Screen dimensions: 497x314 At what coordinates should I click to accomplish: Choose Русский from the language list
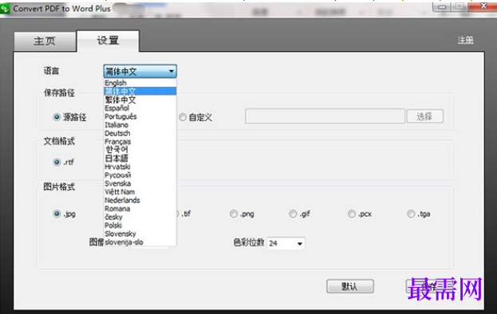point(140,175)
